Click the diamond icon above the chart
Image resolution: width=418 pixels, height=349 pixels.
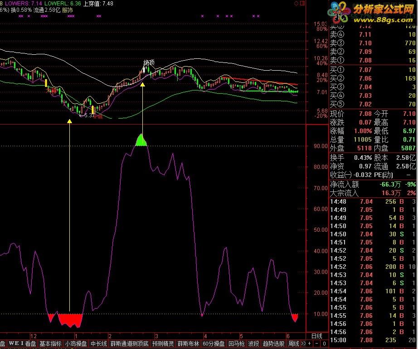[x=296, y=3]
